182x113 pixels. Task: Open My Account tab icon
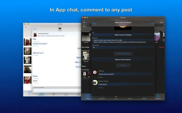(x=158, y=96)
